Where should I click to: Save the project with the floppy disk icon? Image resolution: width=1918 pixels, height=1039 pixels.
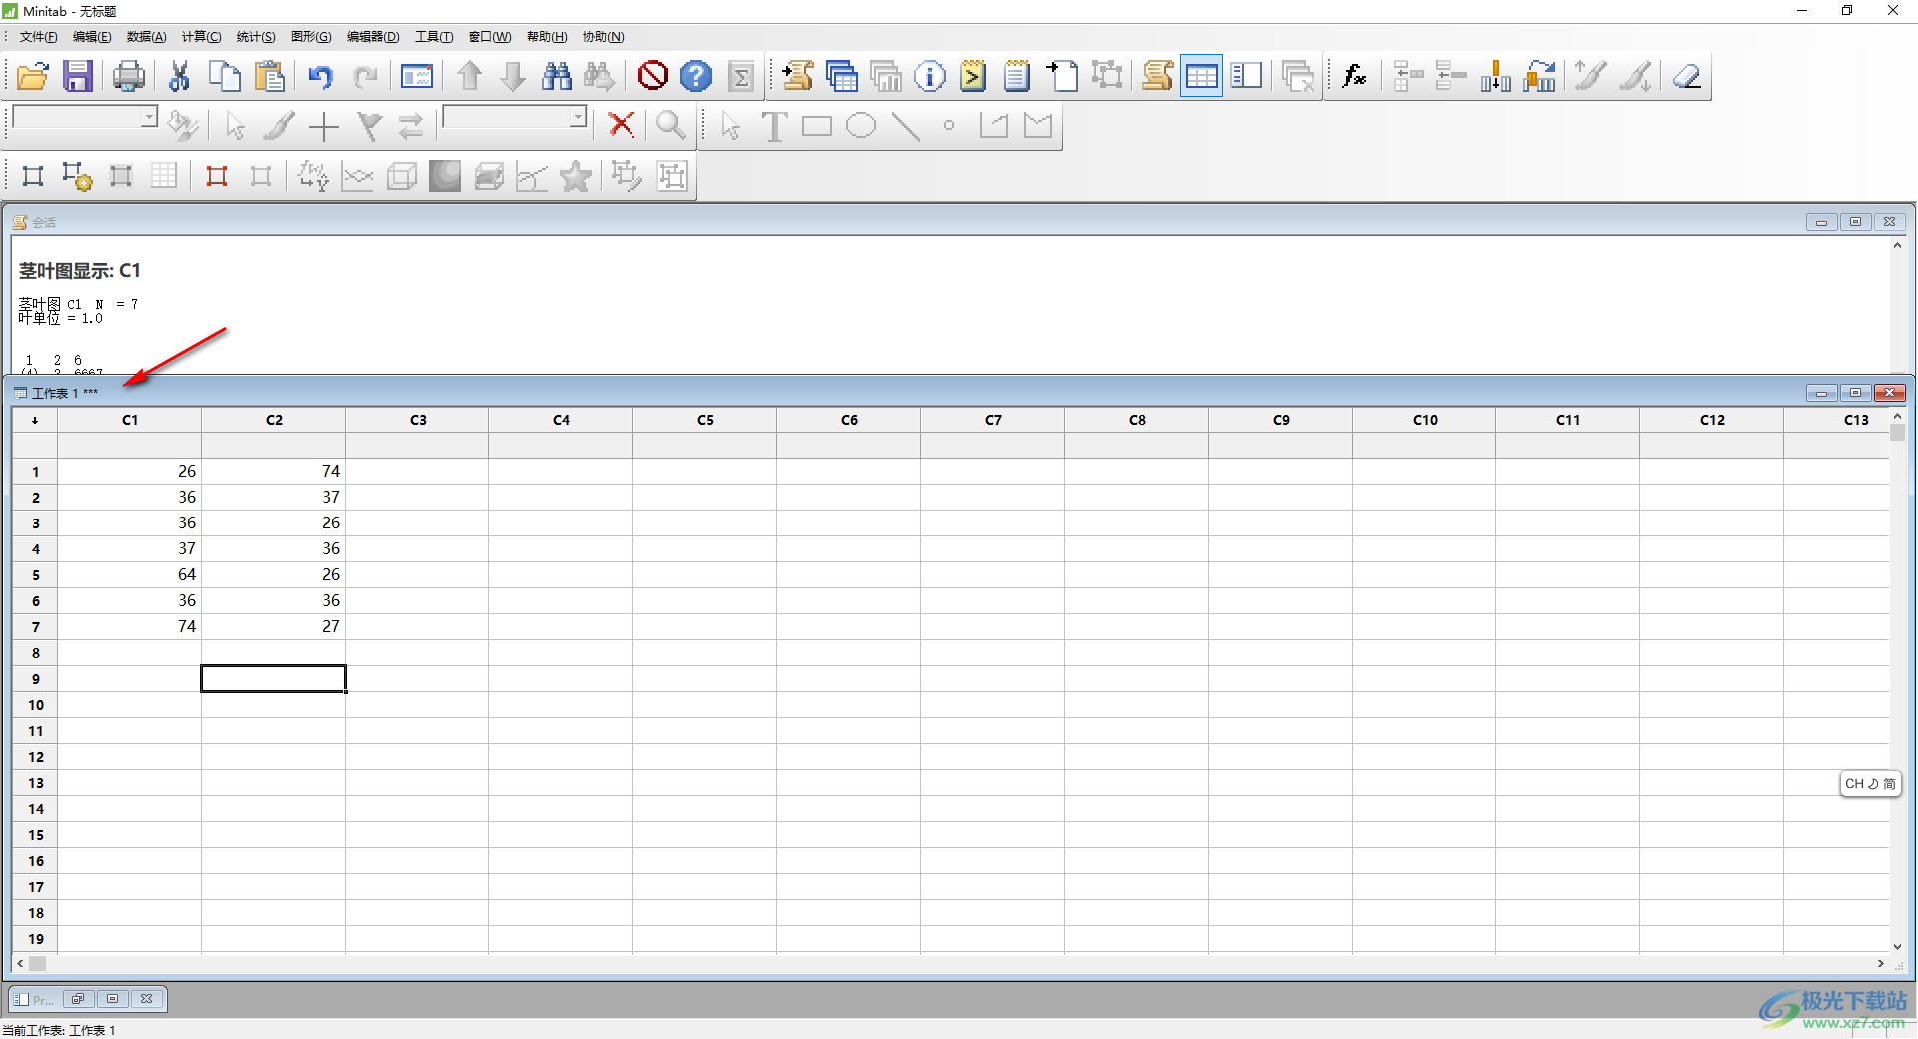click(78, 76)
